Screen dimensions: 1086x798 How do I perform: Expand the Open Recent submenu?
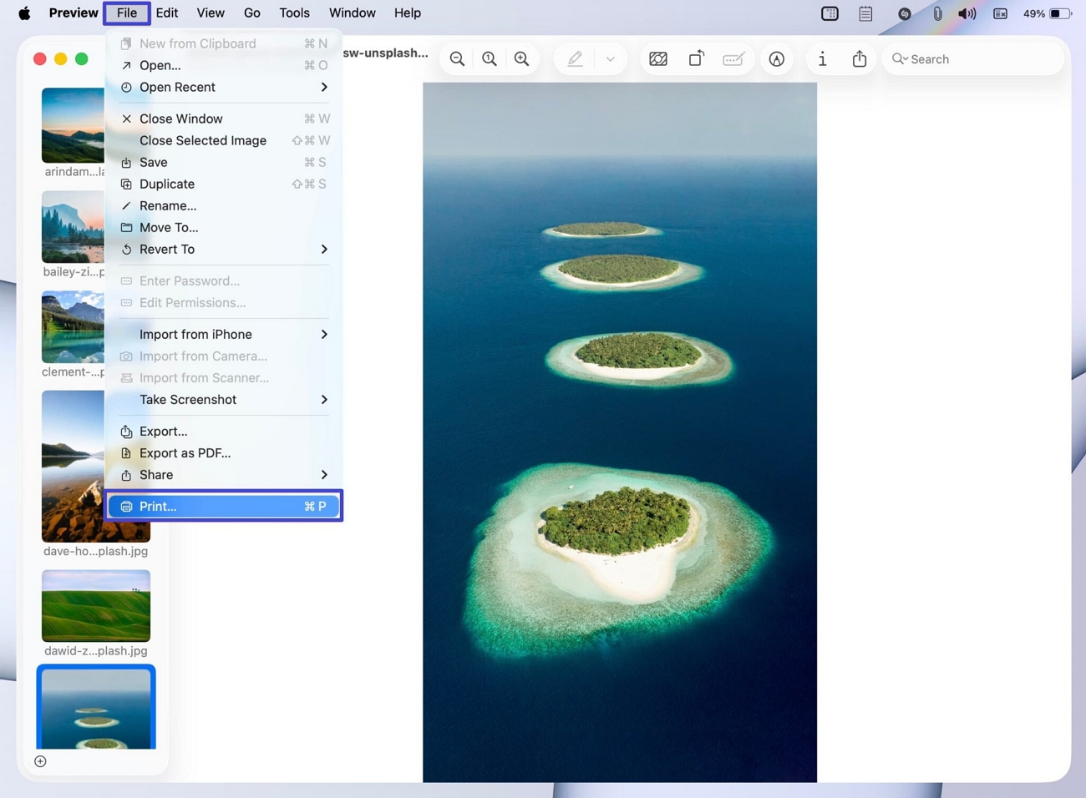[224, 87]
